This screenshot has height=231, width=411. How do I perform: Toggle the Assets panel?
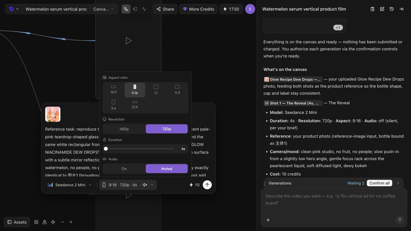pos(17,222)
